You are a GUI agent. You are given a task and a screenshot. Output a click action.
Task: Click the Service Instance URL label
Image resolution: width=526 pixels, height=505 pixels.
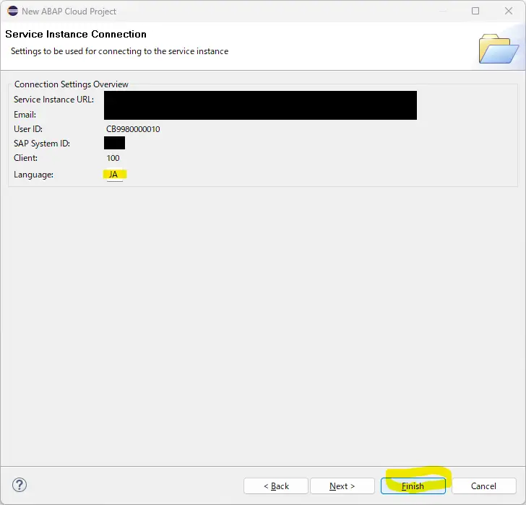point(53,100)
